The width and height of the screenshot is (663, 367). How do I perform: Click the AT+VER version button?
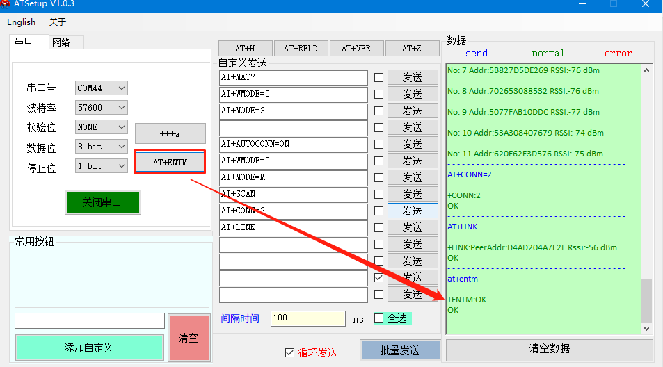tap(356, 49)
